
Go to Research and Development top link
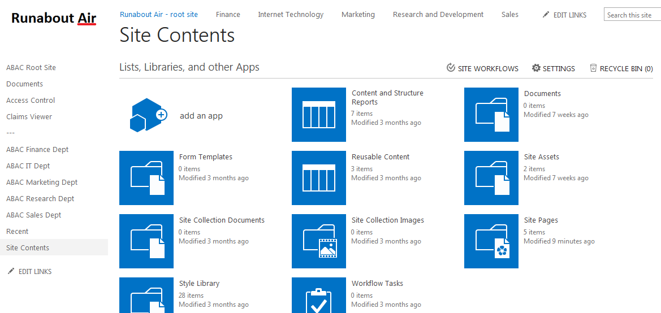(x=438, y=14)
